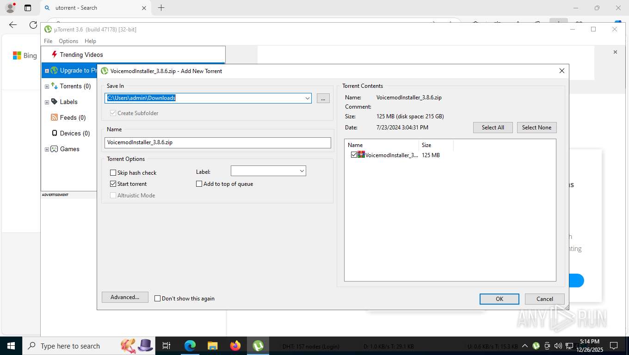
Task: Click the Trending Videos lightning icon
Action: pos(54,55)
